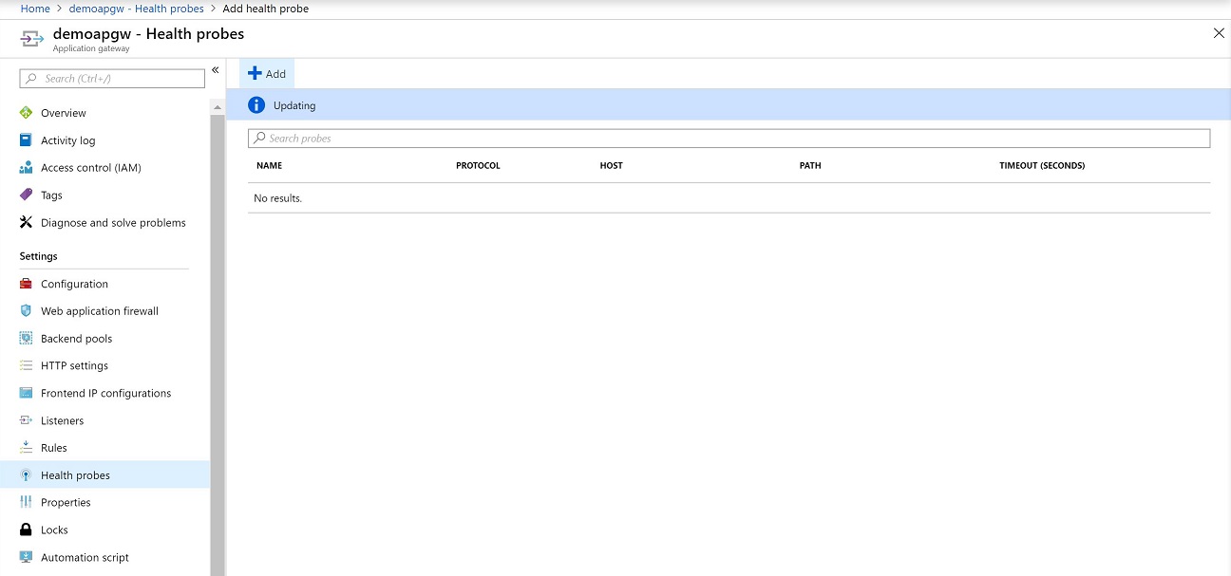The width and height of the screenshot is (1231, 576).
Task: Sort by PATH column header
Action: pyautogui.click(x=810, y=165)
